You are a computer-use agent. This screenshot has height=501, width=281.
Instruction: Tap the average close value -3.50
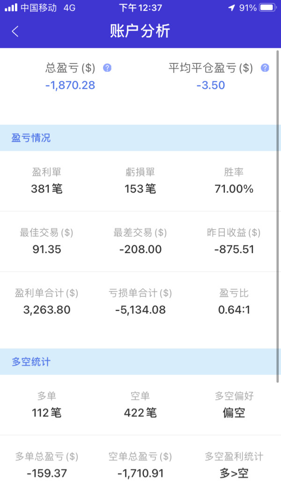pos(211,85)
